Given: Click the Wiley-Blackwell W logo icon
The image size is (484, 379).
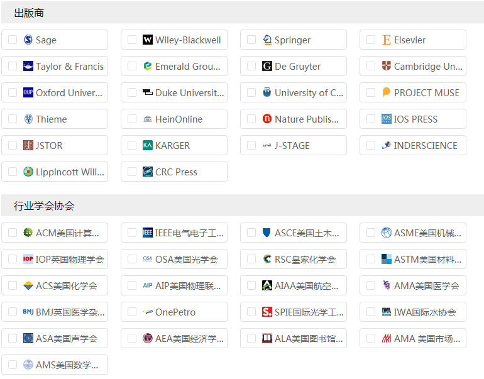Looking at the screenshot, I should (x=148, y=40).
